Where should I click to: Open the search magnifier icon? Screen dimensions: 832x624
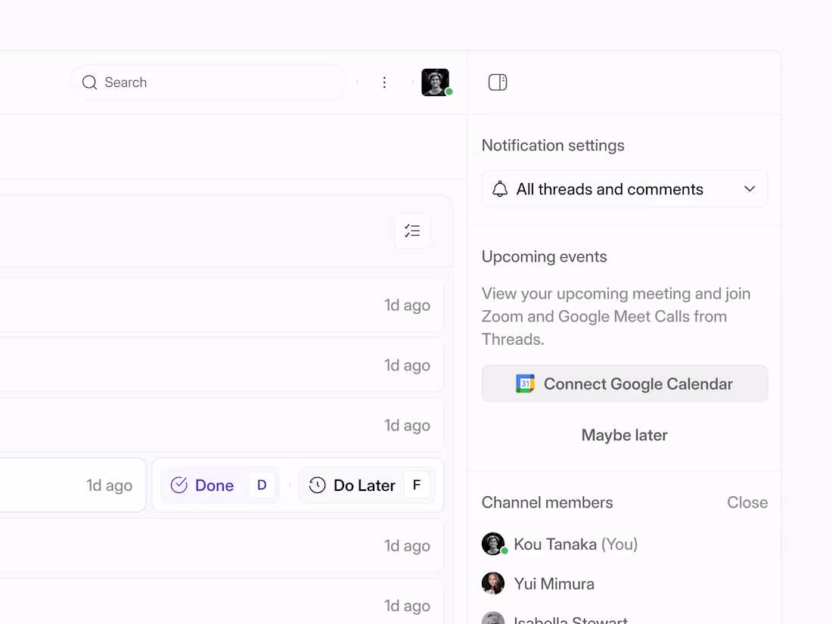point(89,82)
